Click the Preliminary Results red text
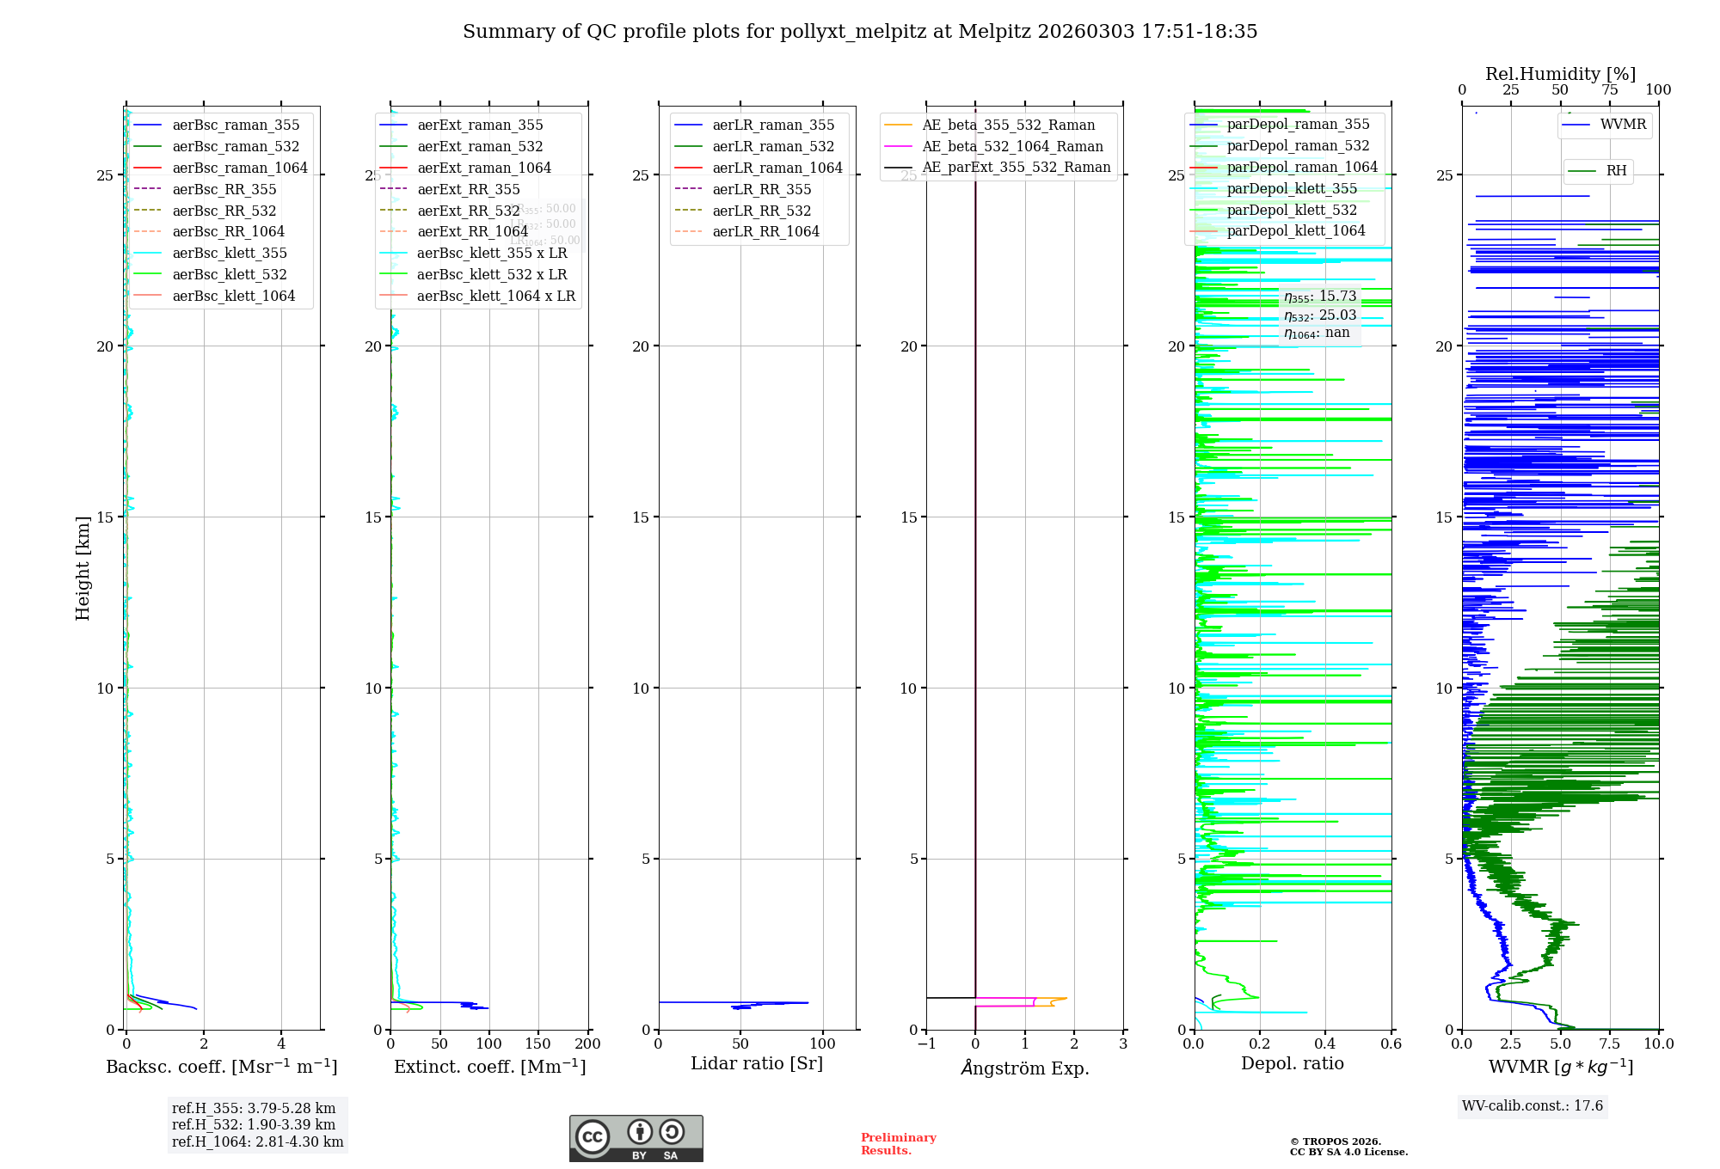 point(898,1144)
